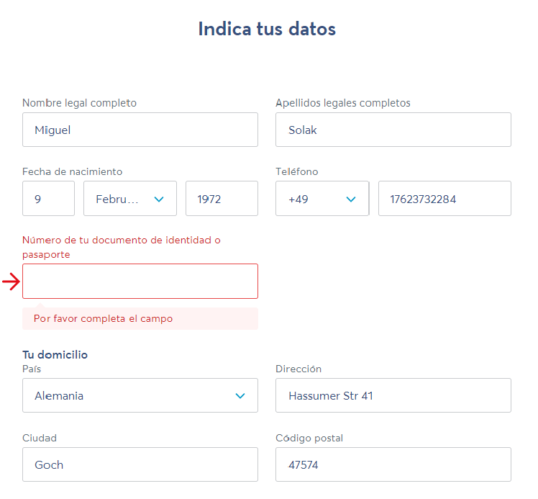538x499 pixels.
Task: Click the Apellidos legales field containing Solak
Action: coord(393,130)
